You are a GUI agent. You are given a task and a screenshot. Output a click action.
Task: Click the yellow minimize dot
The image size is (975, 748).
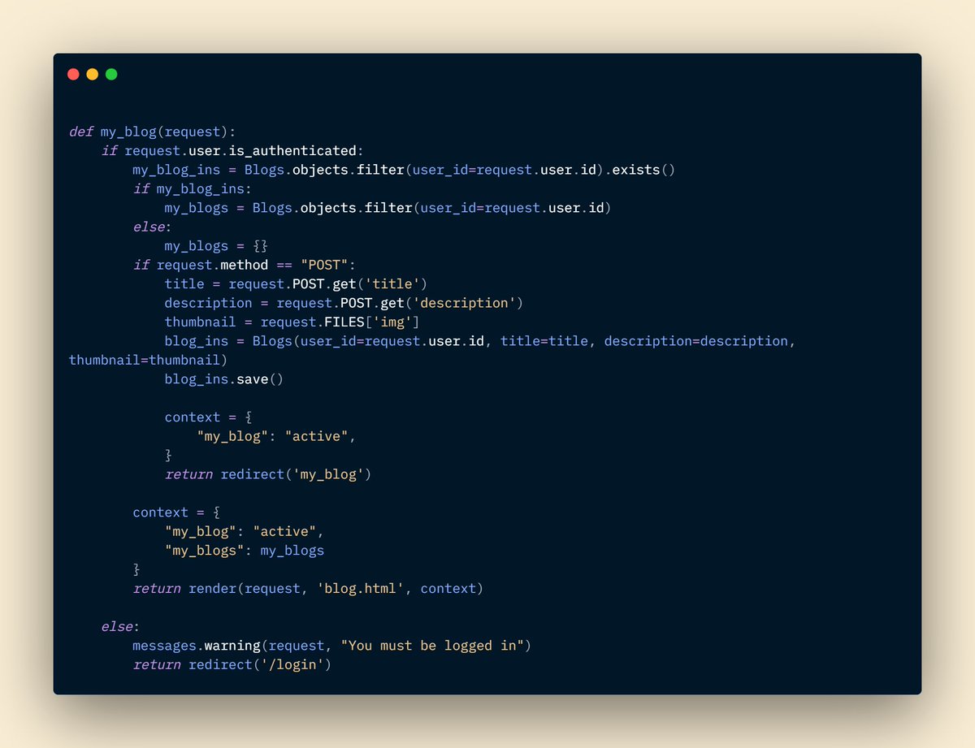(92, 74)
